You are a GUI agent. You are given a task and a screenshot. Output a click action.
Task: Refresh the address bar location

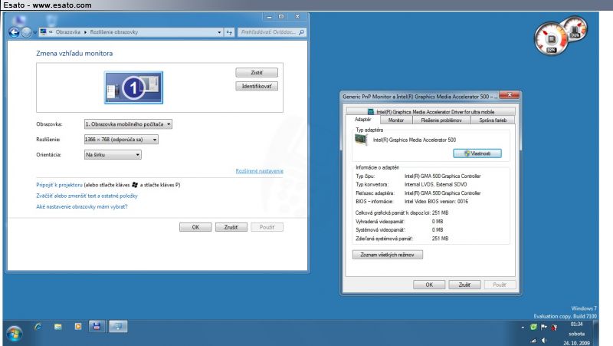(x=229, y=32)
